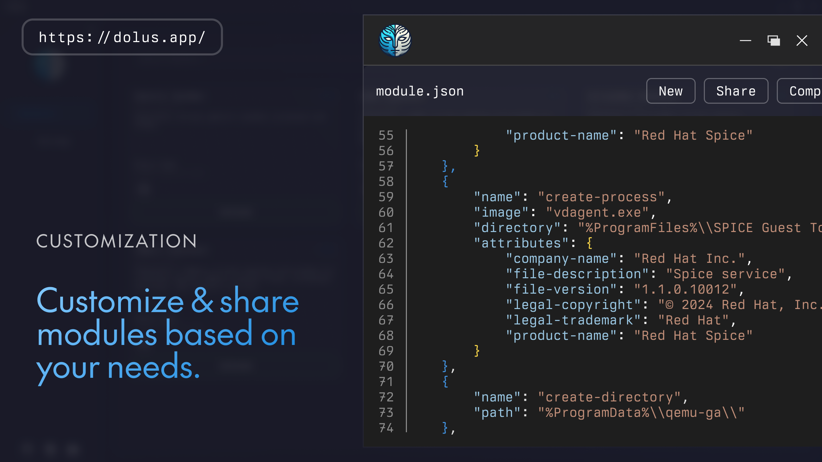Click the yellow closing brace on line 69
This screenshot has height=462, width=822.
(x=477, y=351)
